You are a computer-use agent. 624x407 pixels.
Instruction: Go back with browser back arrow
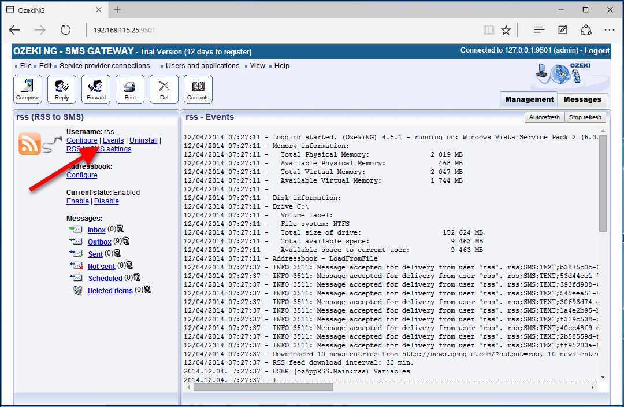(14, 30)
